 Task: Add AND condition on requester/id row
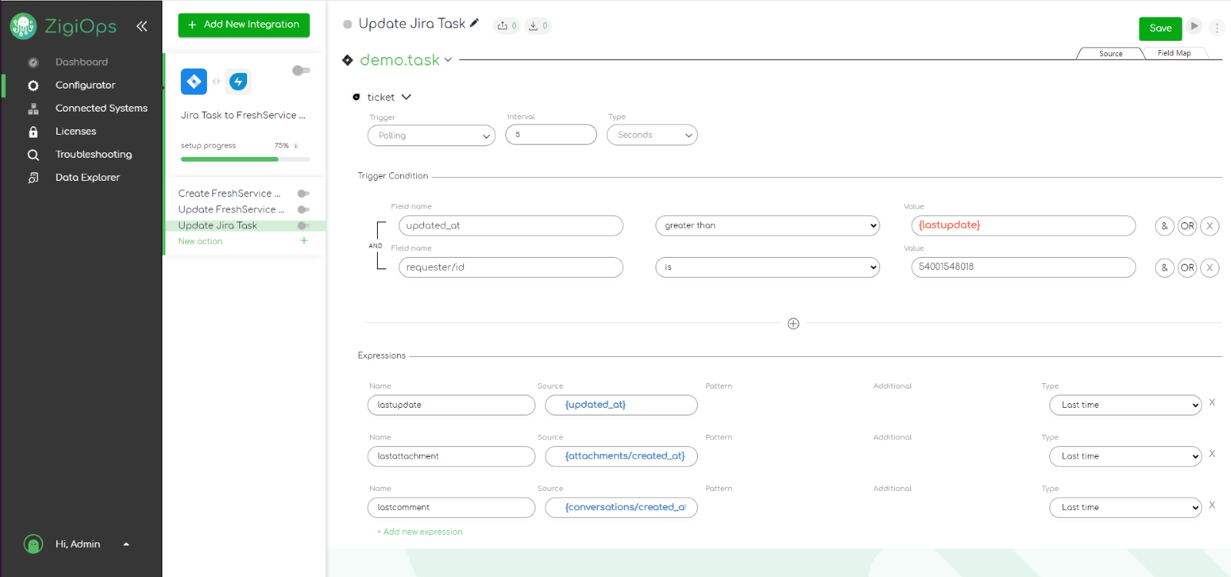1165,268
